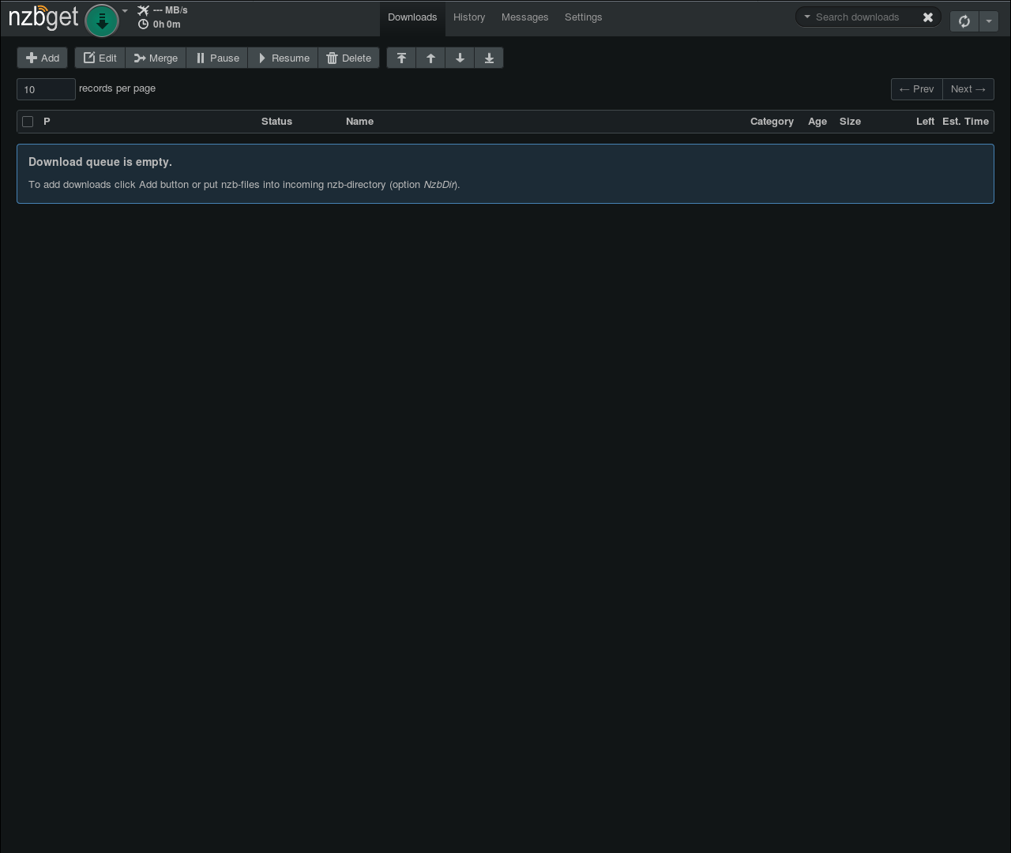The height and width of the screenshot is (853, 1011).
Task: Open the nzbget logo dropdown arrow
Action: tap(124, 11)
